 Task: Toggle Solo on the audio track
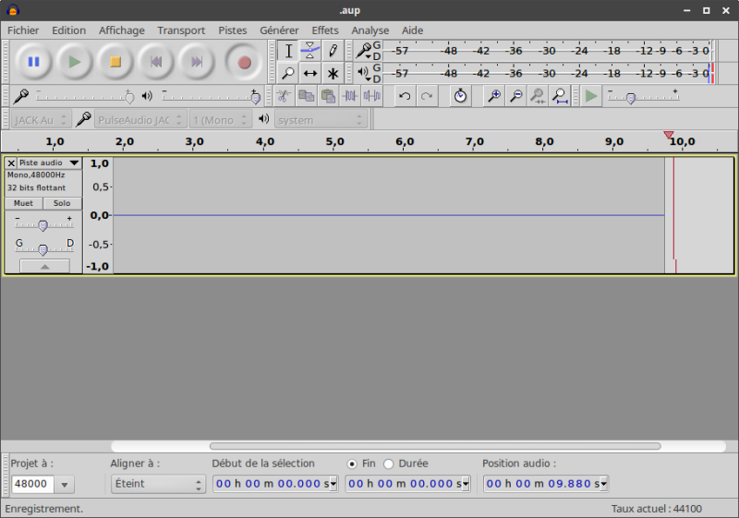(x=62, y=203)
